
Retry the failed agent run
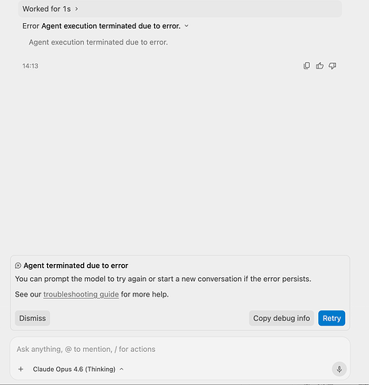[x=331, y=318]
